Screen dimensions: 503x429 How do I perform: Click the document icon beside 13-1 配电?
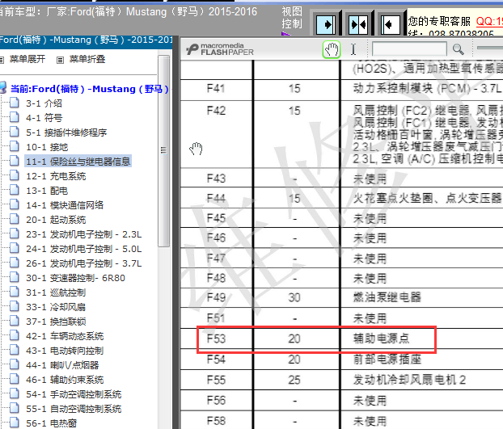[x=14, y=190]
